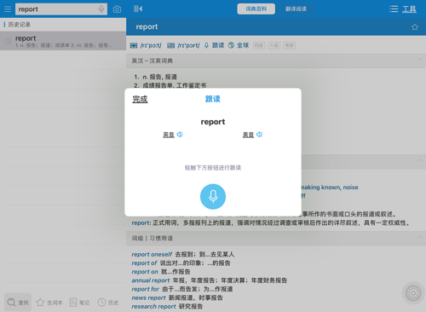Switch to the 词典百科 tab
The image size is (426, 312).
[x=256, y=9]
